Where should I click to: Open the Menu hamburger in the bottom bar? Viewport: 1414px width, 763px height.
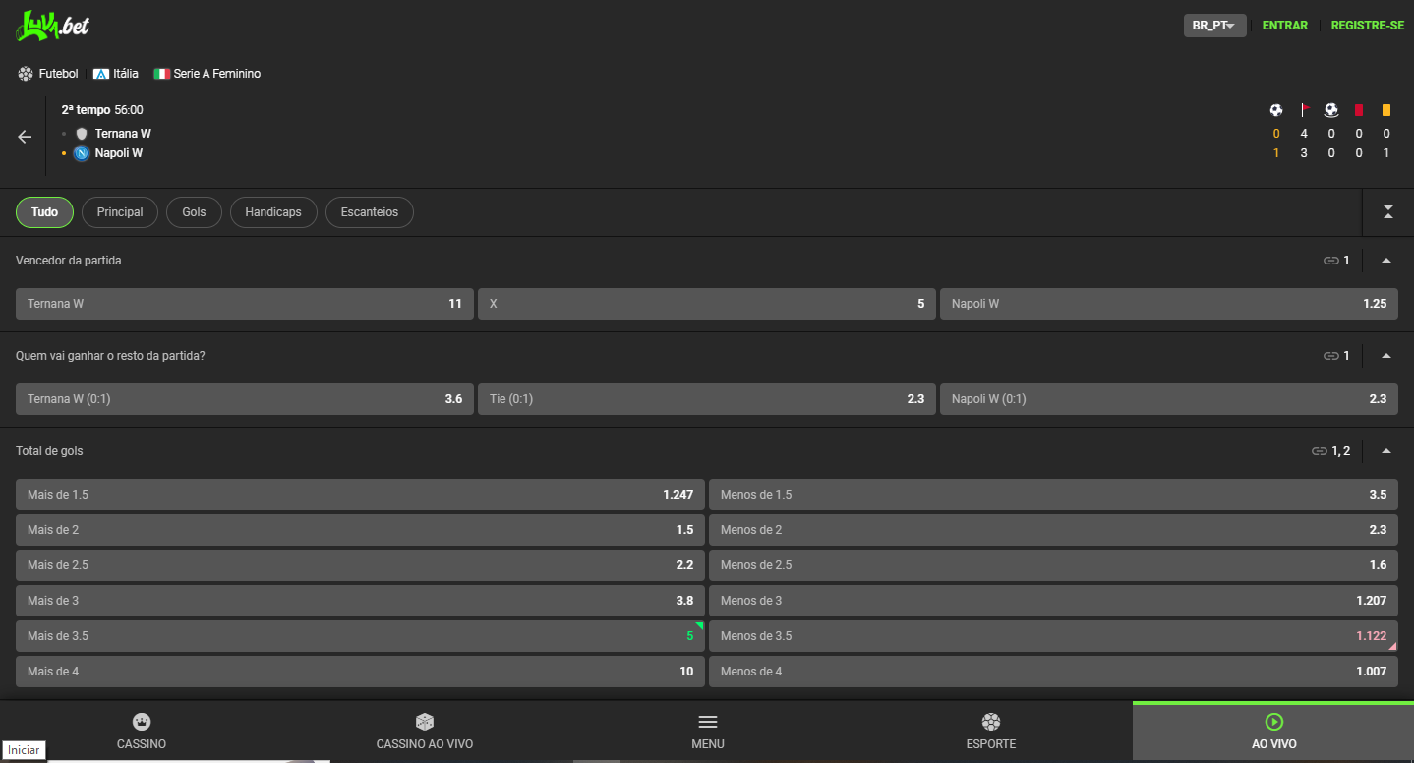708,732
